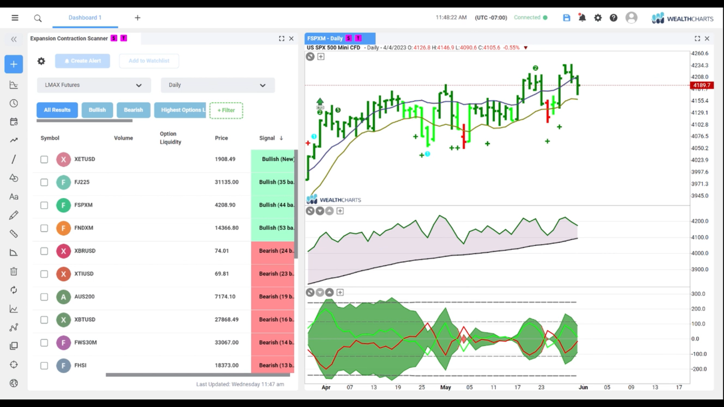724x407 pixels.
Task: Open the help question mark
Action: (x=614, y=18)
